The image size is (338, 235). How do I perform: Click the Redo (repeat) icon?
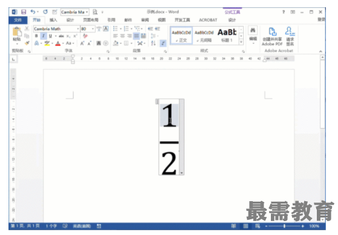pyautogui.click(x=45, y=11)
